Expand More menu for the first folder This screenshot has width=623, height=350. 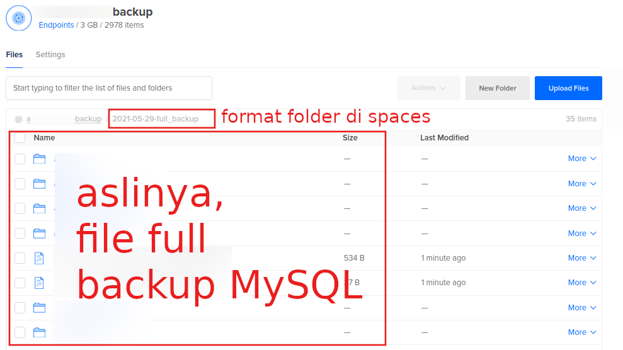582,159
